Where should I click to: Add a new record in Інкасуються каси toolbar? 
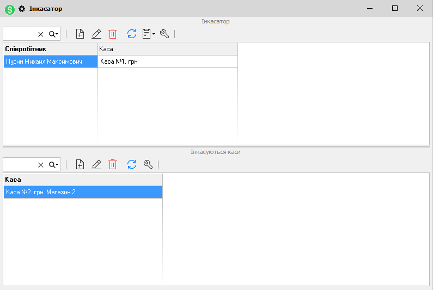click(x=80, y=164)
